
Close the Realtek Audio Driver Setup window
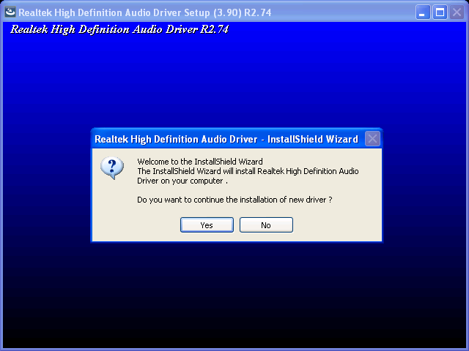coord(457,12)
